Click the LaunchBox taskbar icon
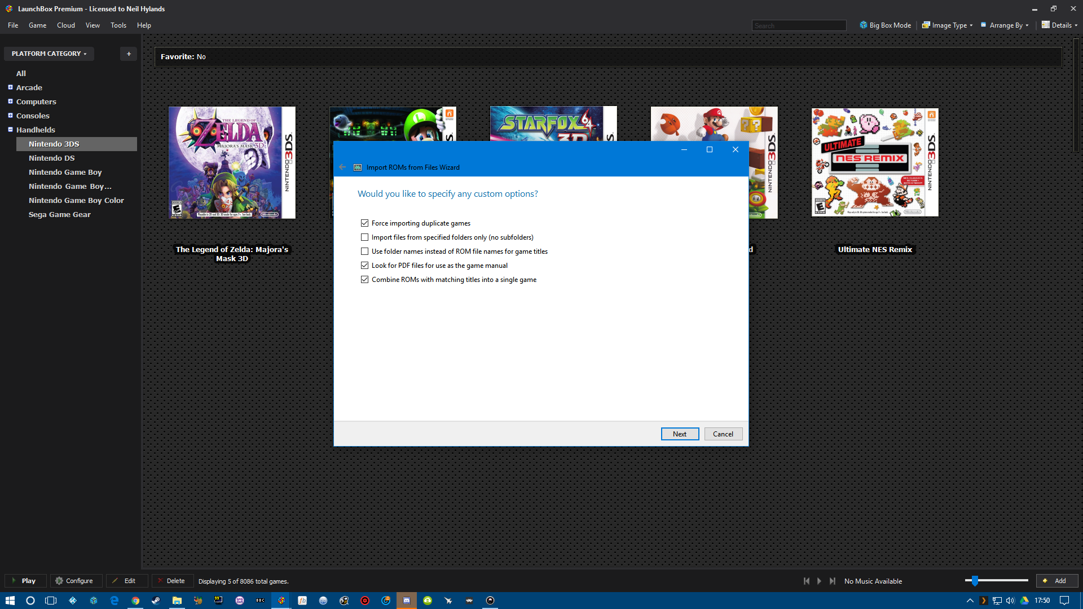Viewport: 1083px width, 609px height. [281, 601]
